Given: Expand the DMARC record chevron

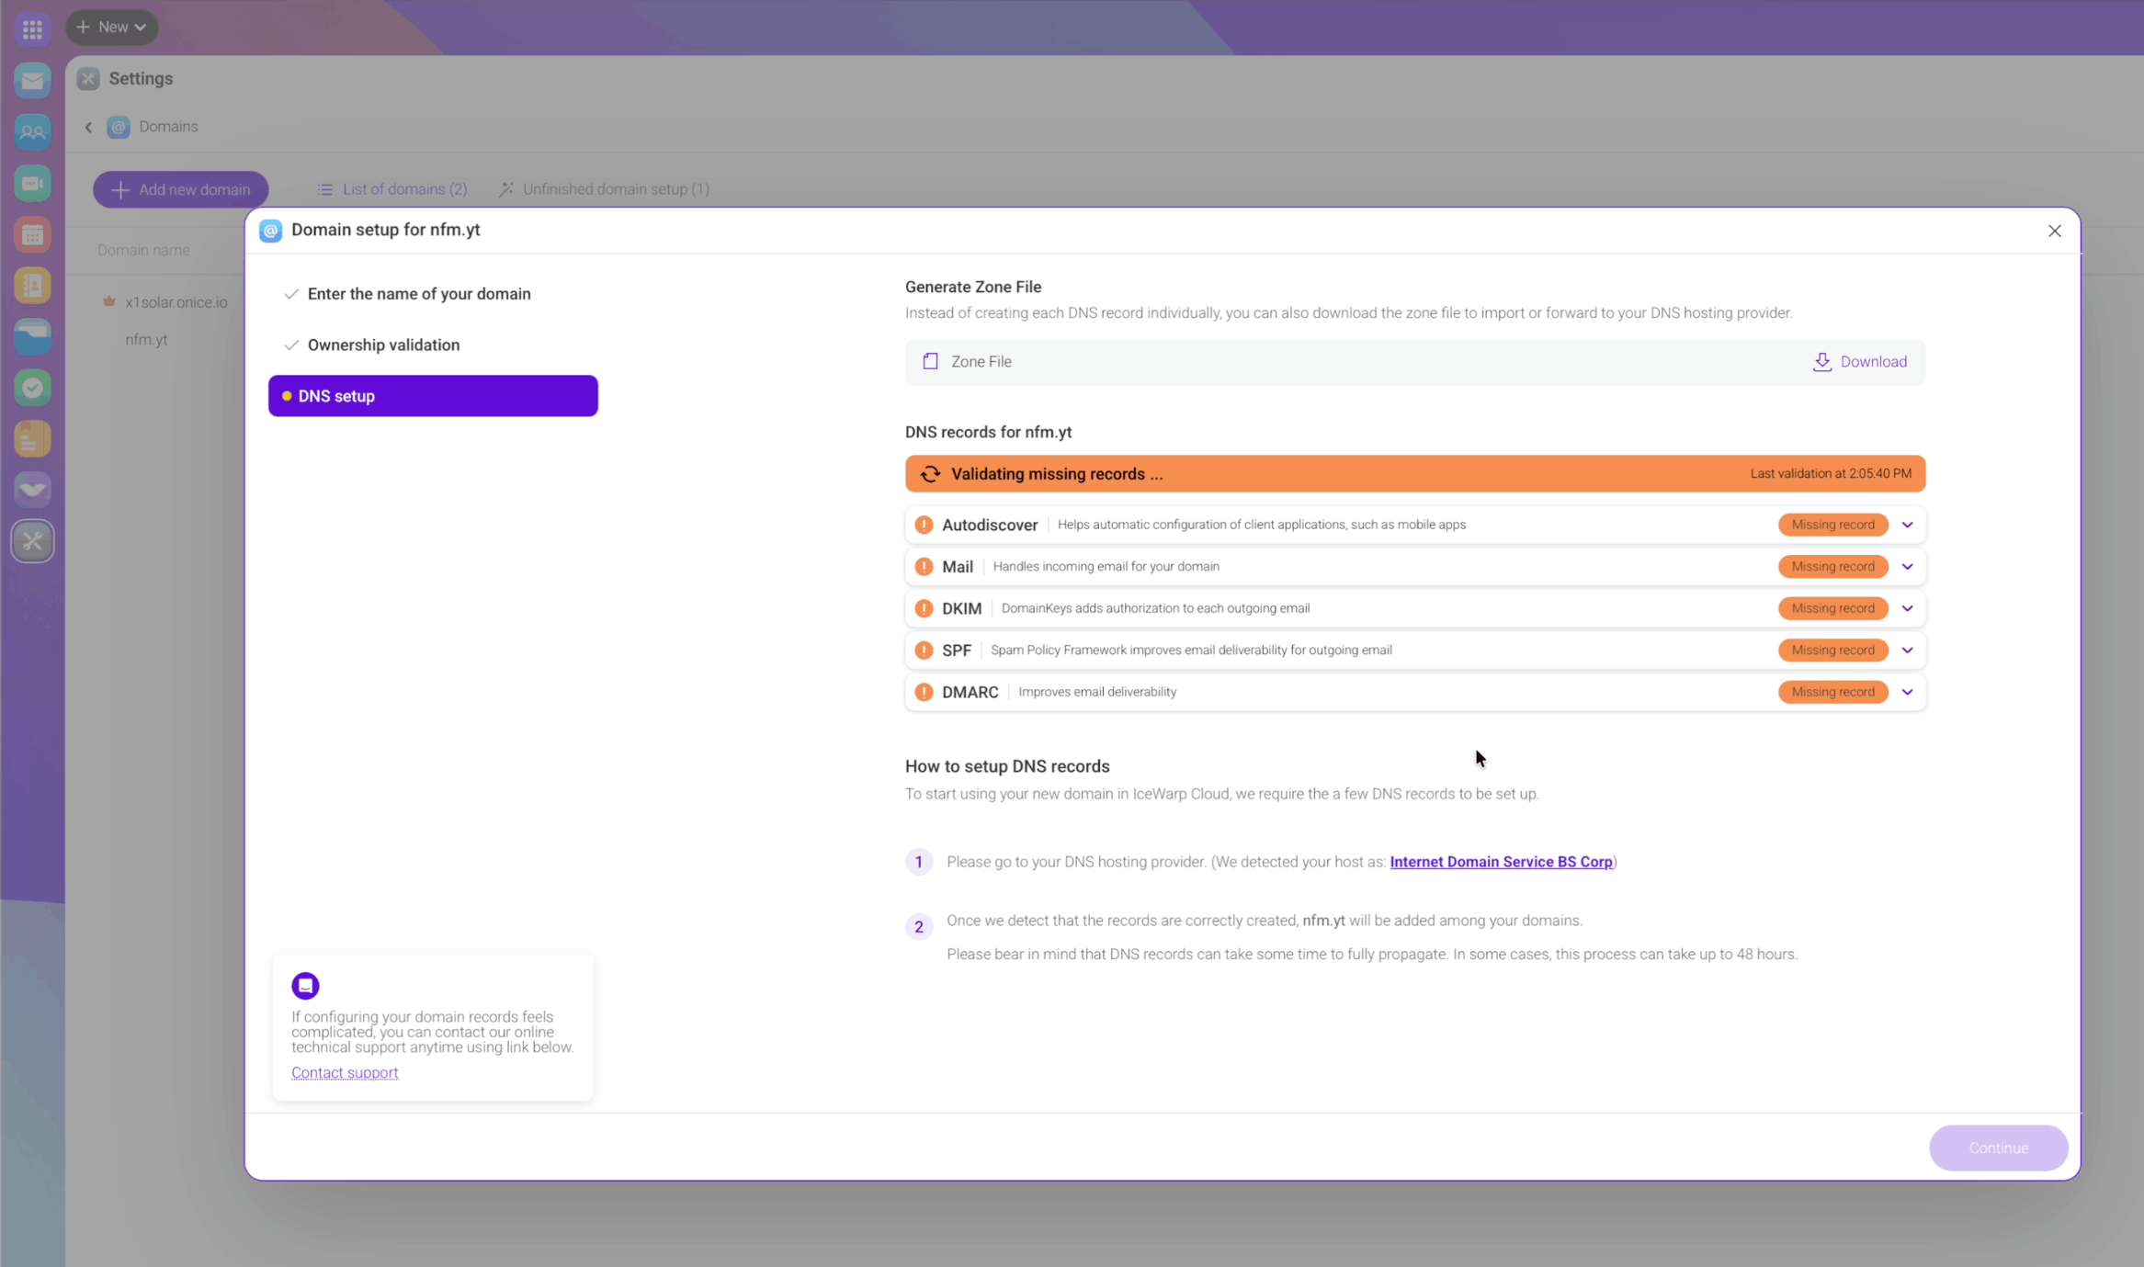Looking at the screenshot, I should point(1908,693).
